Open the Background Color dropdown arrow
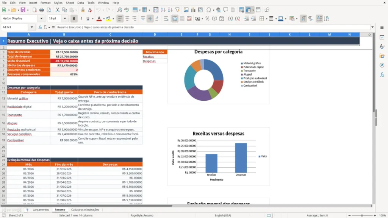 click(x=113, y=19)
